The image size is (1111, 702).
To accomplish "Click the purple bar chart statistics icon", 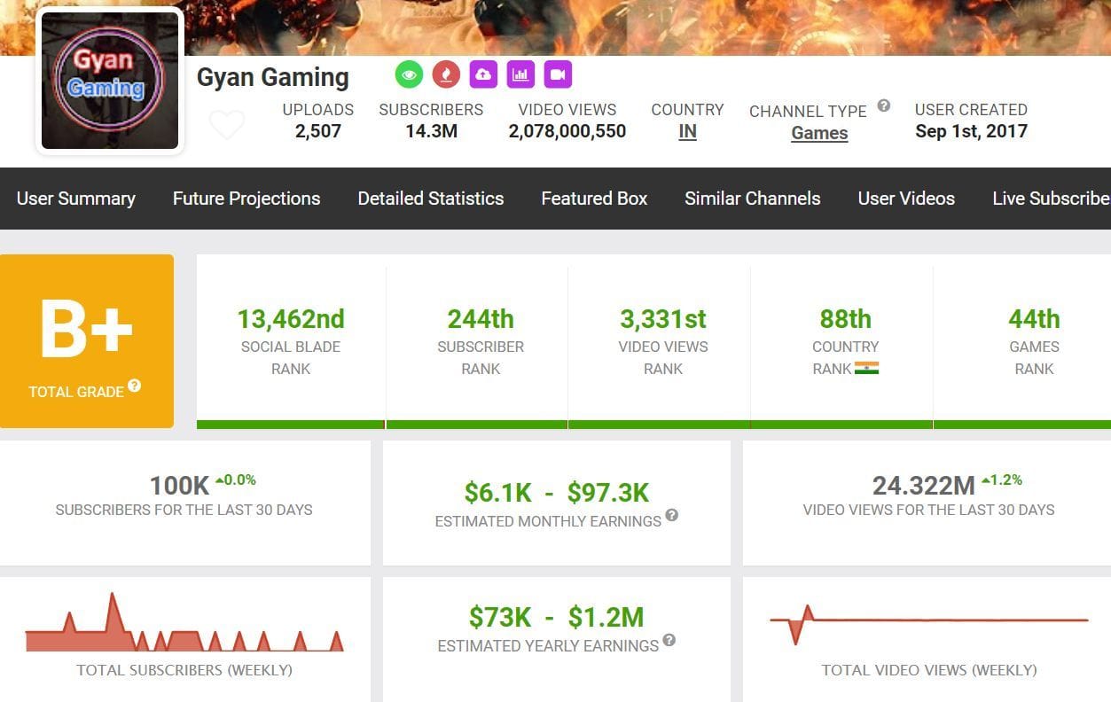I will 520,74.
